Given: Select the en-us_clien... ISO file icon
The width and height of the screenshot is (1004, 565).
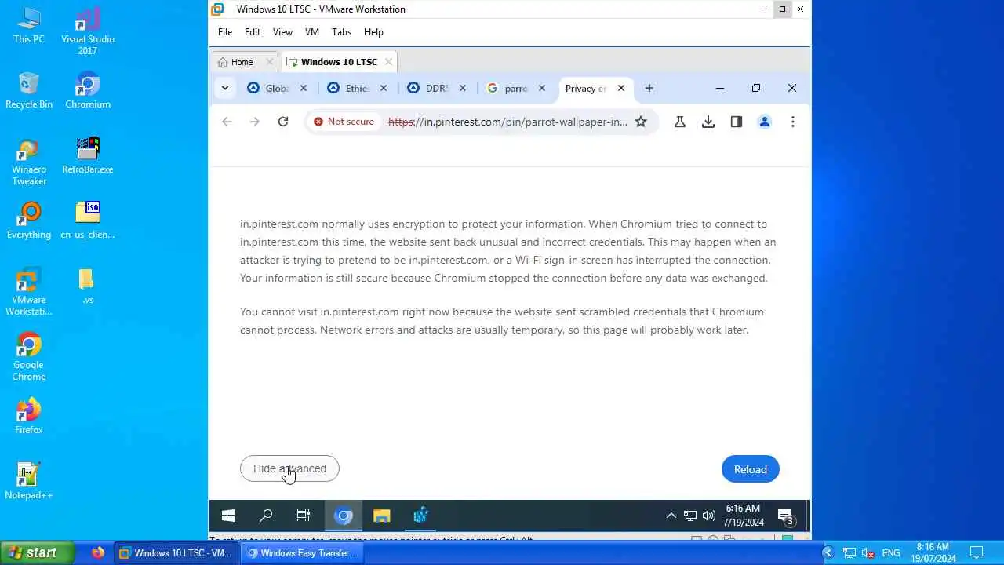Looking at the screenshot, I should click(x=88, y=221).
